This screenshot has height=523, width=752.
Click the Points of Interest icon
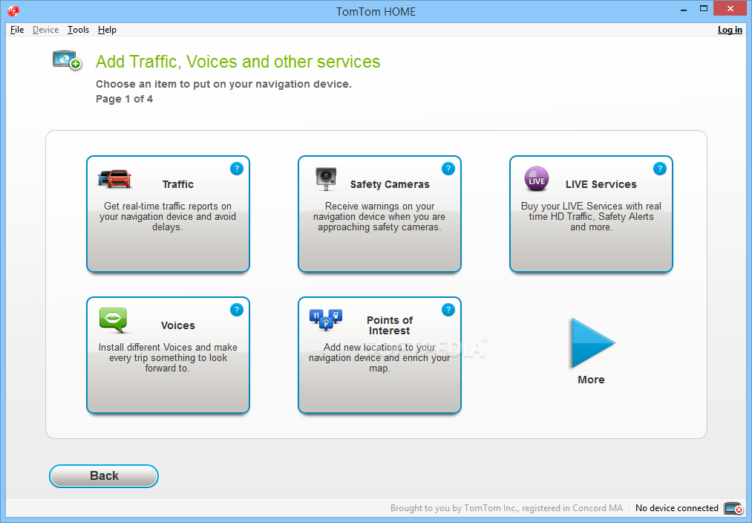tap(326, 320)
